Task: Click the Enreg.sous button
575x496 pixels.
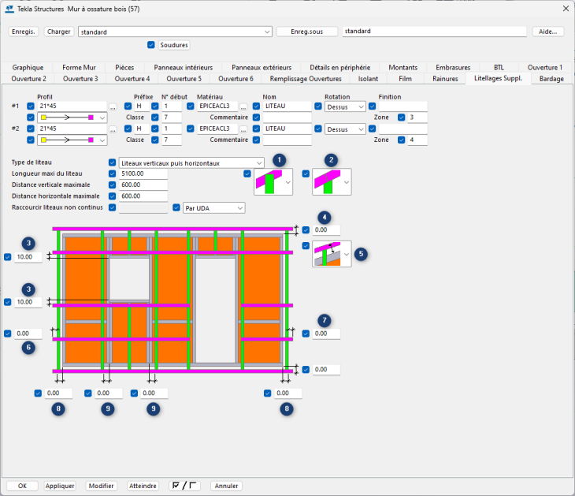Action: (x=306, y=32)
